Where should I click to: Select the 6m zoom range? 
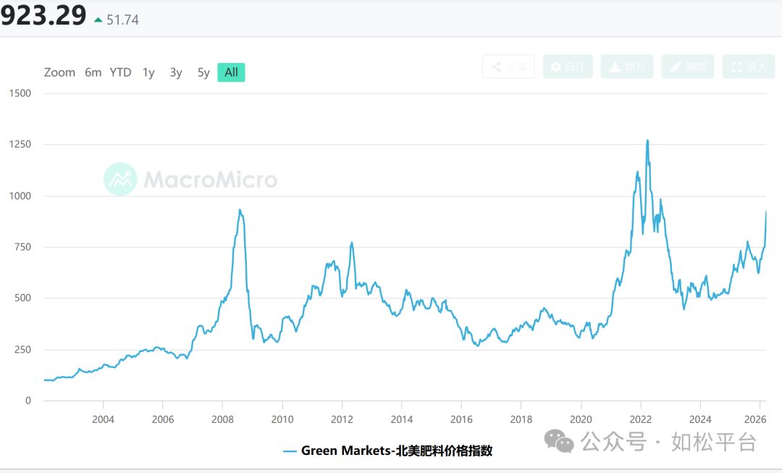pos(93,72)
